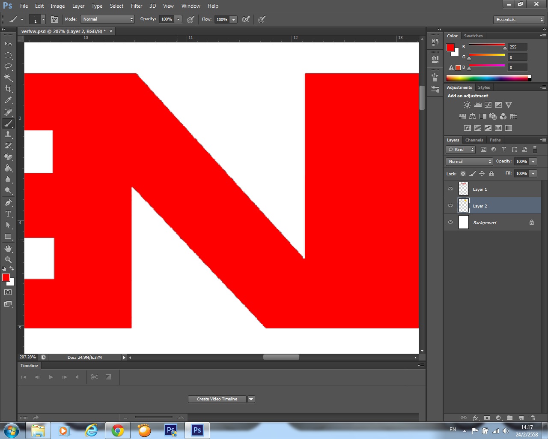Delete layer with trash icon
This screenshot has width=548, height=439.
click(533, 418)
